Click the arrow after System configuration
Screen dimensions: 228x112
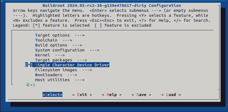coord(94,50)
